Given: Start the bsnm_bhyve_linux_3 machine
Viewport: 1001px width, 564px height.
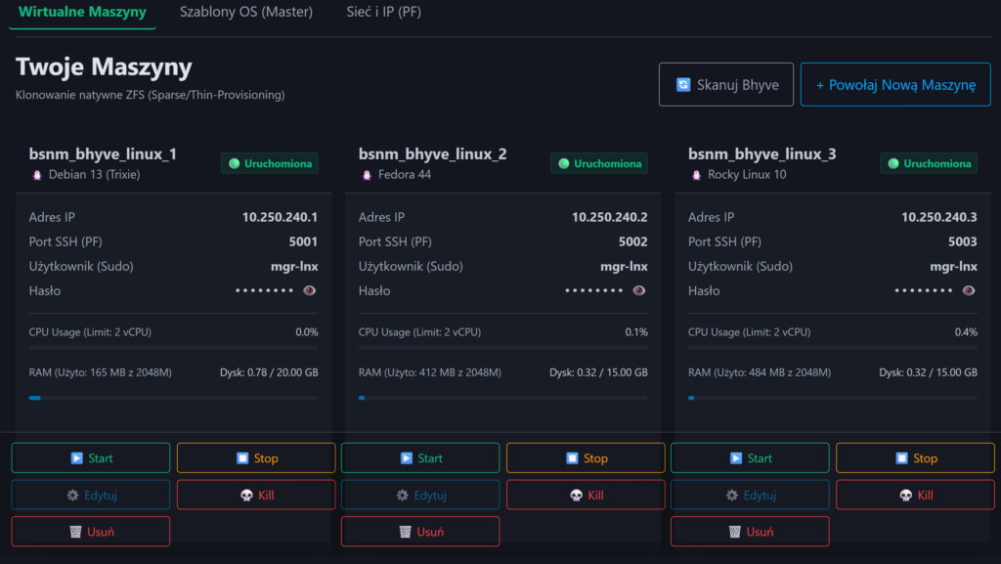Looking at the screenshot, I should (750, 458).
